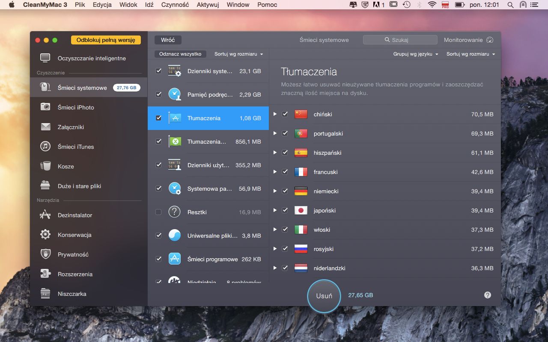The height and width of the screenshot is (342, 548).
Task: Select Śmieci systemowe sidebar item
Action: point(89,88)
